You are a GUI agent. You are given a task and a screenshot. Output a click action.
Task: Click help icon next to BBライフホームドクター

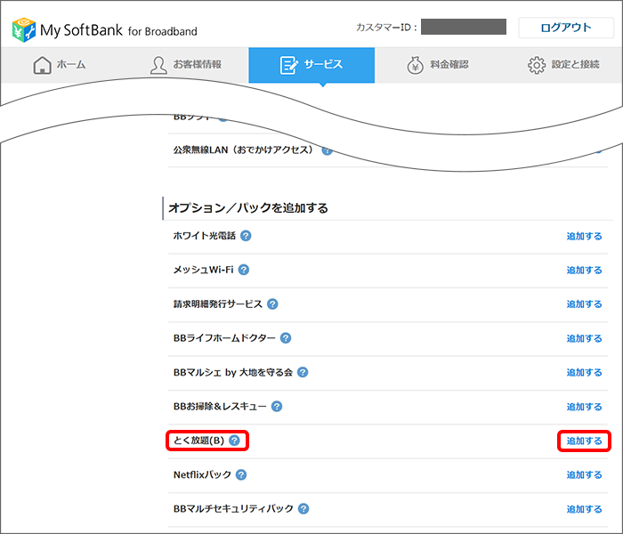click(x=286, y=338)
